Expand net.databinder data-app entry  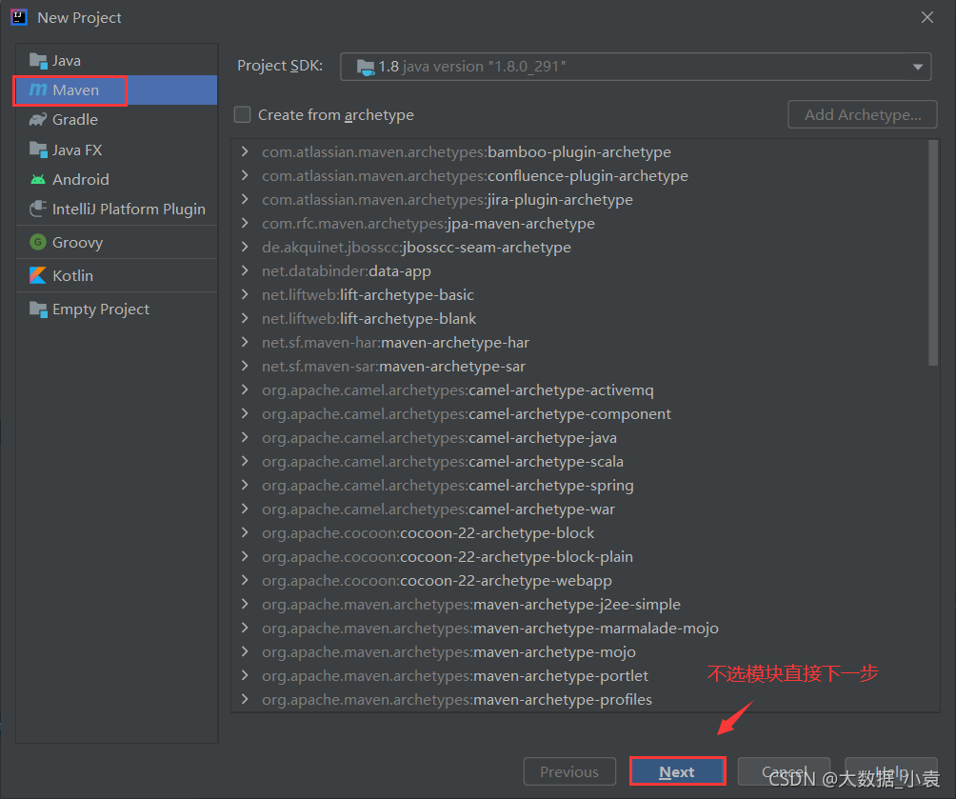pyautogui.click(x=245, y=270)
